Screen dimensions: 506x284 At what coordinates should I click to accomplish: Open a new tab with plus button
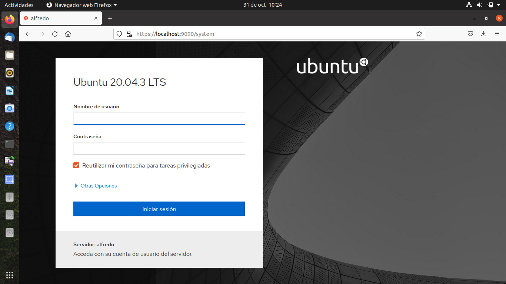pos(110,18)
